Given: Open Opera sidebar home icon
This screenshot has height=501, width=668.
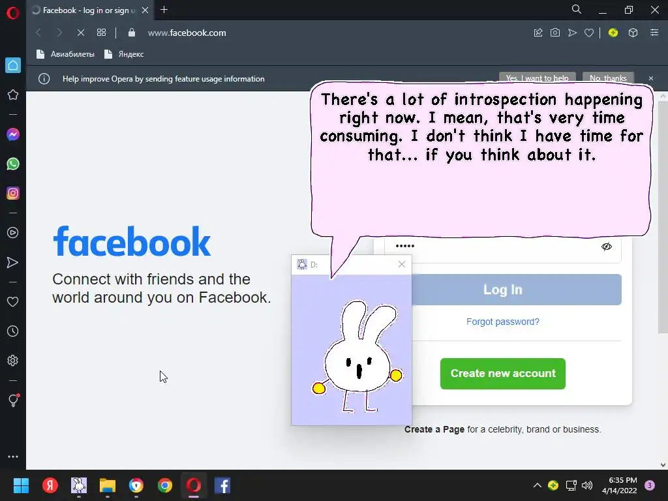Looking at the screenshot, I should coord(13,65).
